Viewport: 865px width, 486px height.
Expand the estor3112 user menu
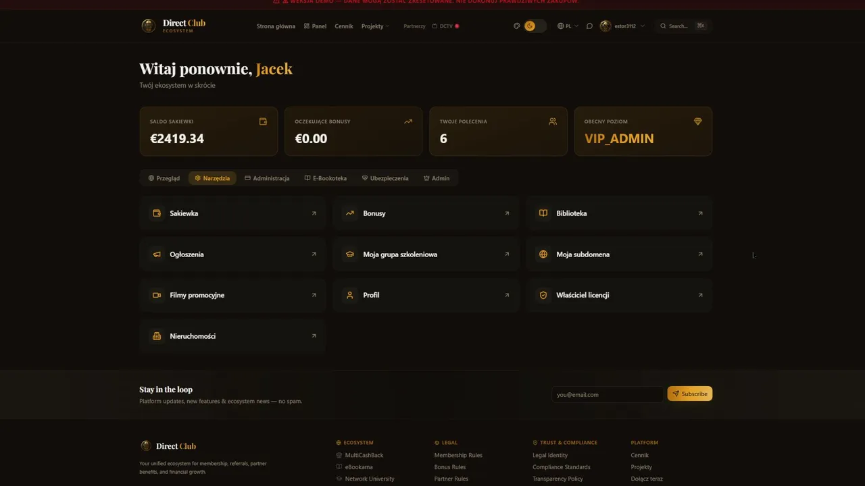click(622, 26)
